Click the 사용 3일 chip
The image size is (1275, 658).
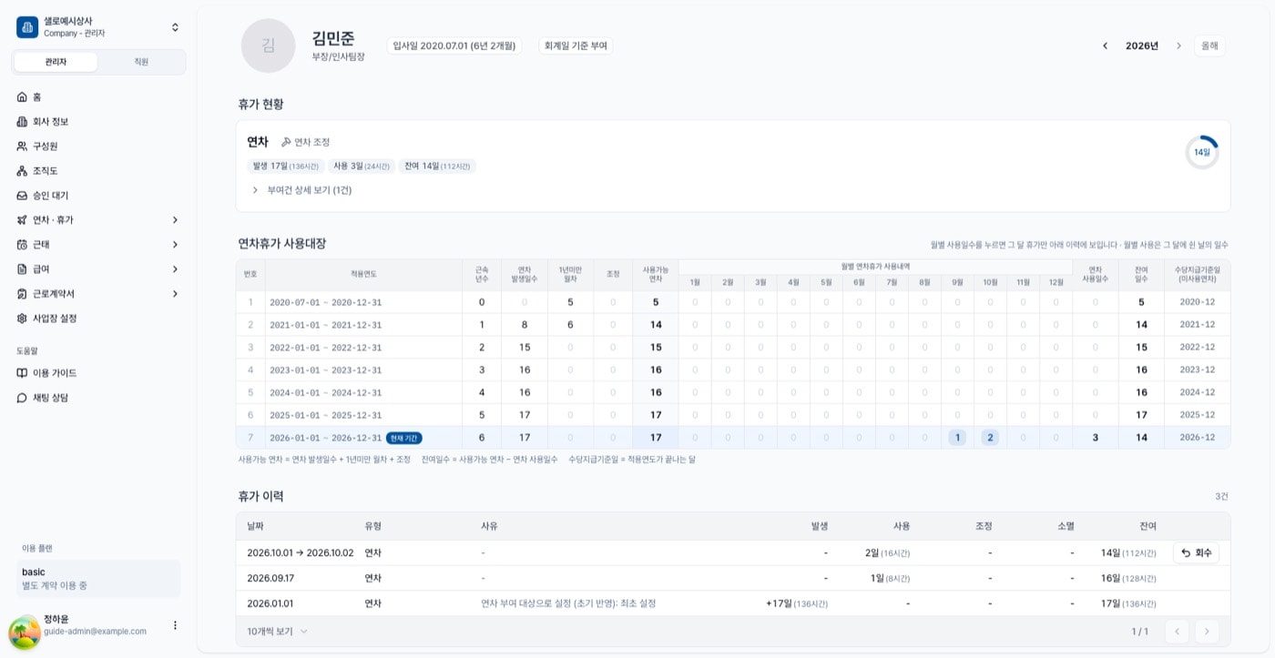click(361, 167)
